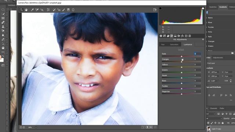Open Photoshop's Edit Toolbar three-dots button

point(3,52)
